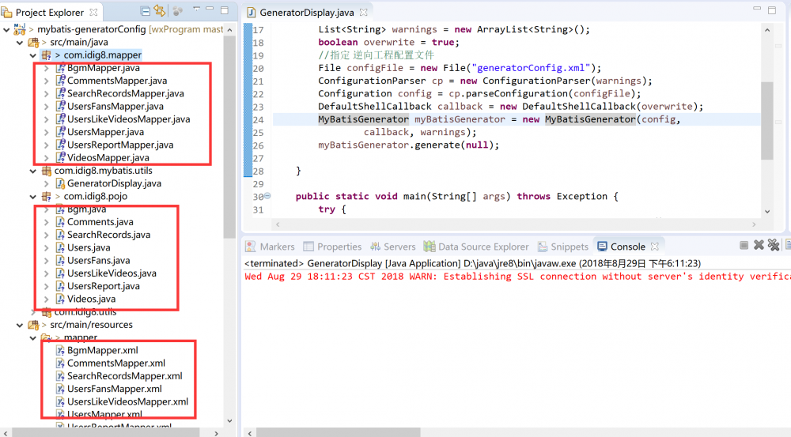The width and height of the screenshot is (791, 437).
Task: Collapse all in Project Explorer toolbar
Action: point(145,10)
